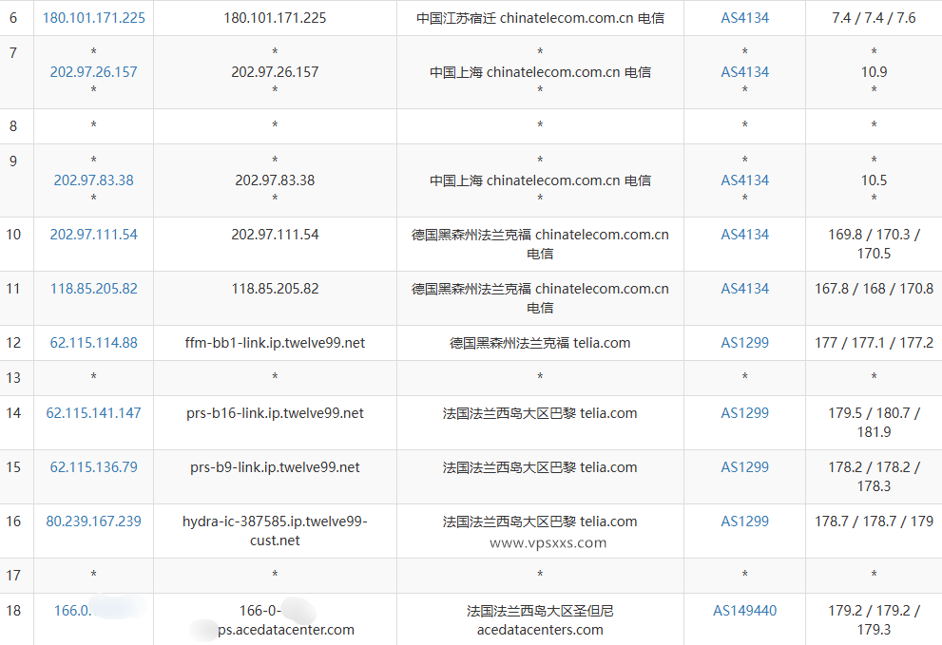Select latency value 10.9 in hop 7
This screenshot has width=942, height=645.
click(x=874, y=72)
